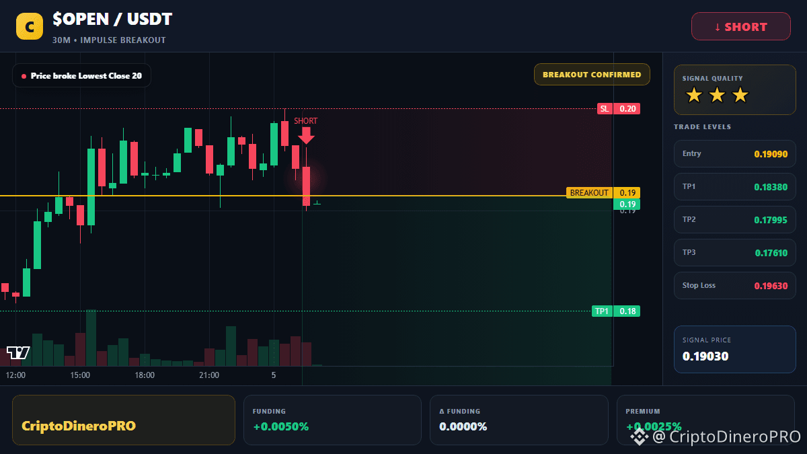Click the Δ Funding 0.0000% card
Viewport: 807px width, 454px height.
click(519, 420)
